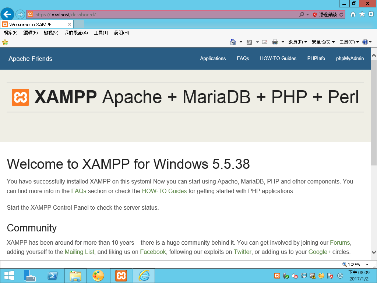Click the blue Help question mark icon
377x283 pixels.
coord(365,42)
